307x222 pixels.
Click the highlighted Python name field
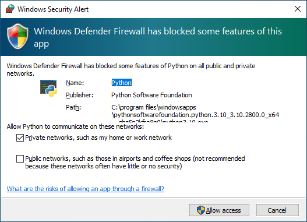[x=122, y=83]
